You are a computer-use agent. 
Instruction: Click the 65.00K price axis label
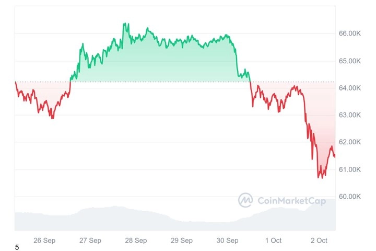[x=350, y=61]
